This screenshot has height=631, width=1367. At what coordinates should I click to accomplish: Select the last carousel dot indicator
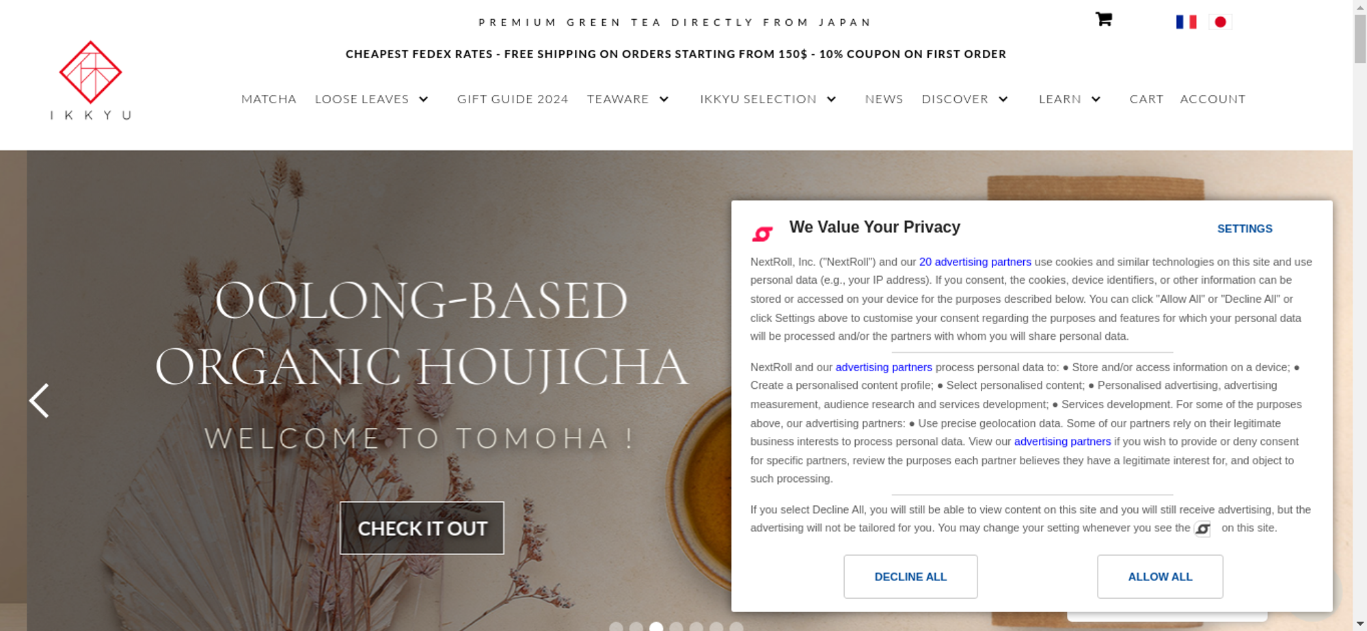point(736,626)
